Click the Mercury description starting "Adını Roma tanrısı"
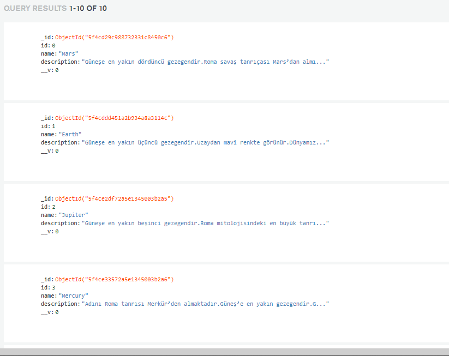 205,304
